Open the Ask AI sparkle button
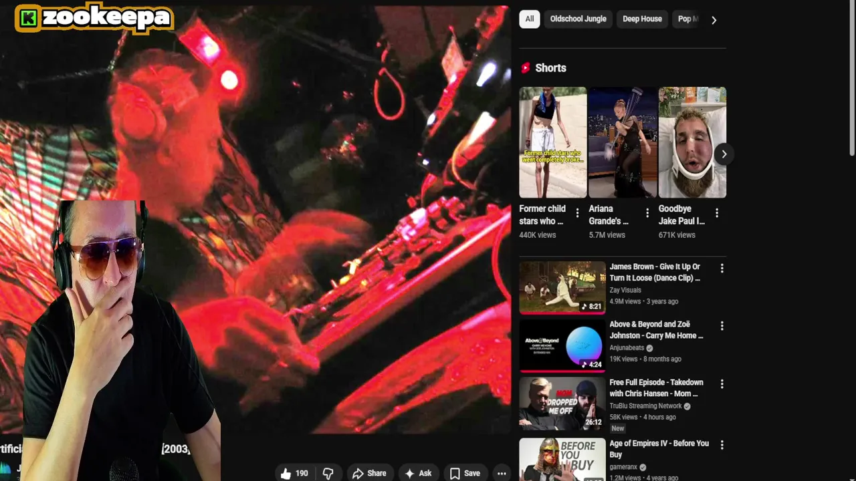Viewport: 856px width, 481px height. (x=418, y=473)
